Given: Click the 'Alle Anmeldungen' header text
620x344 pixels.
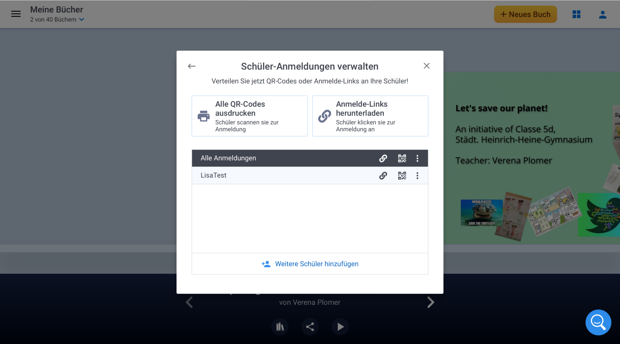Looking at the screenshot, I should click(x=228, y=158).
